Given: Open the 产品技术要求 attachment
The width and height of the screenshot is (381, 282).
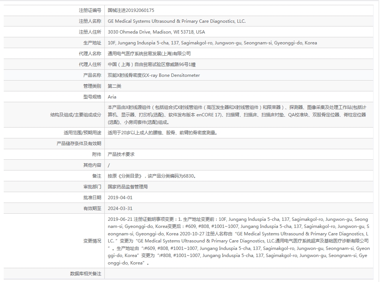Looking at the screenshot, I should pos(121,154).
